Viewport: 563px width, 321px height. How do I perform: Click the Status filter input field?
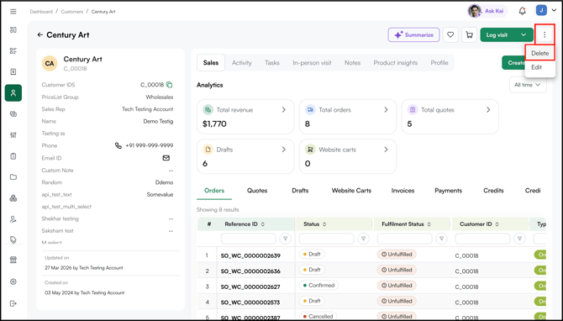click(326, 239)
